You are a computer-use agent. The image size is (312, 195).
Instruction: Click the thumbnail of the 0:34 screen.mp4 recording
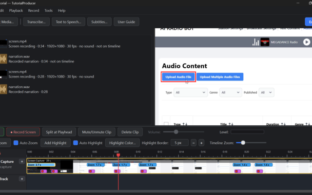tap(3, 43)
